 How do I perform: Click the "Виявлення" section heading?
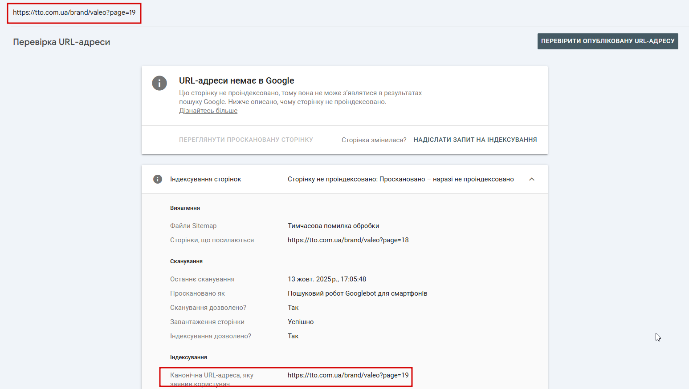coord(185,208)
